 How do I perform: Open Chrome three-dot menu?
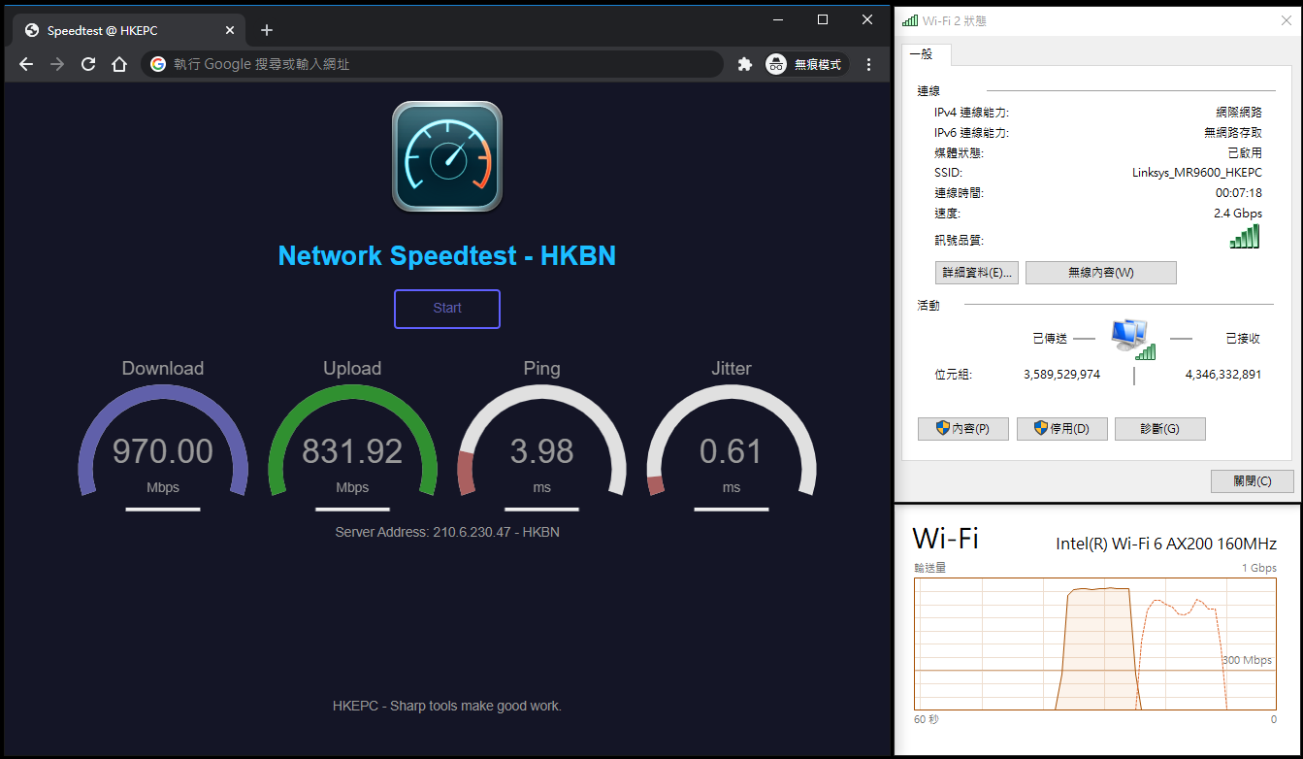pos(868,64)
